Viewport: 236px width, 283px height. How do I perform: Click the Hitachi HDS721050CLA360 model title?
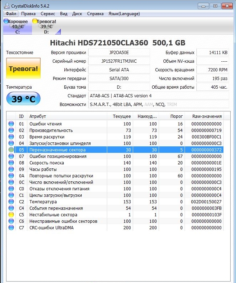pos(118,43)
